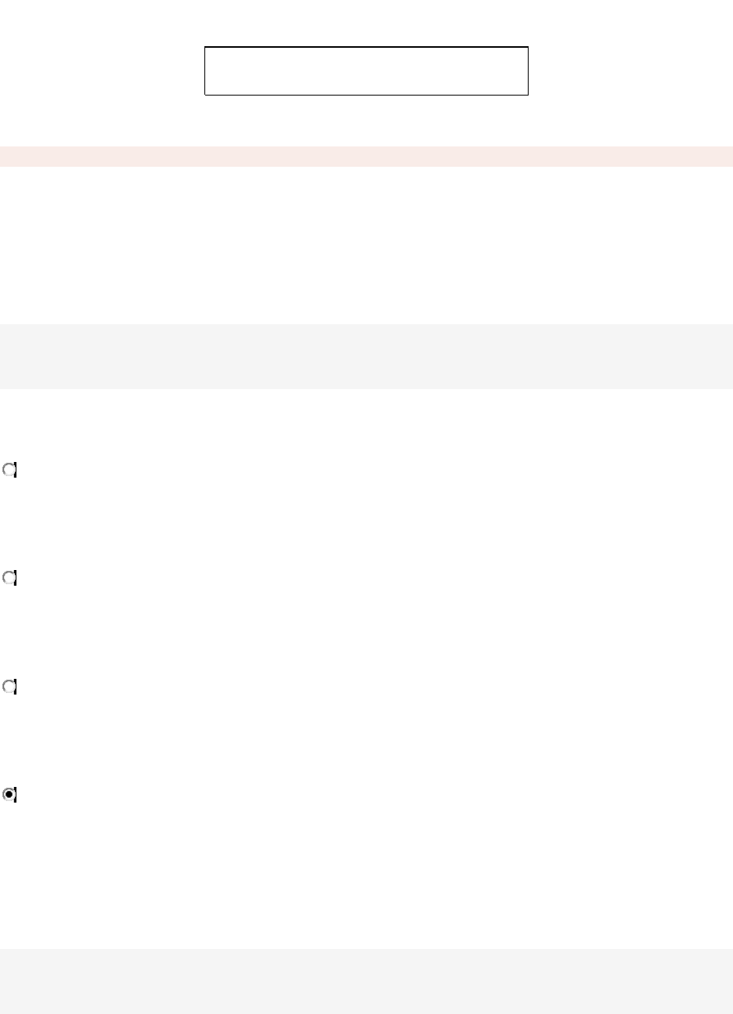Click the empty bordered text box at top
This screenshot has height=1014, width=733.
[366, 71]
